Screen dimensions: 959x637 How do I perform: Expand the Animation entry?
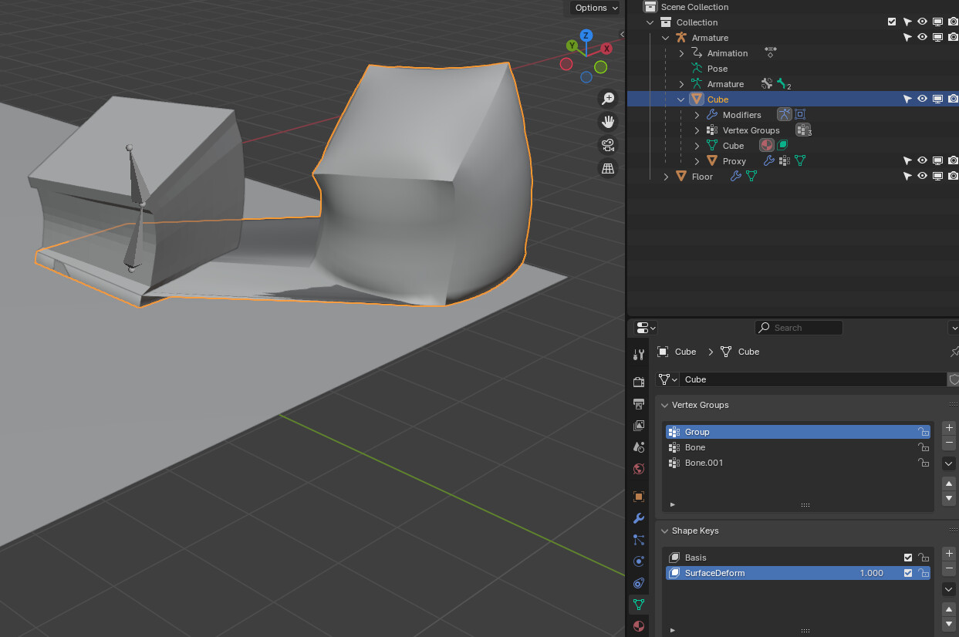point(681,53)
